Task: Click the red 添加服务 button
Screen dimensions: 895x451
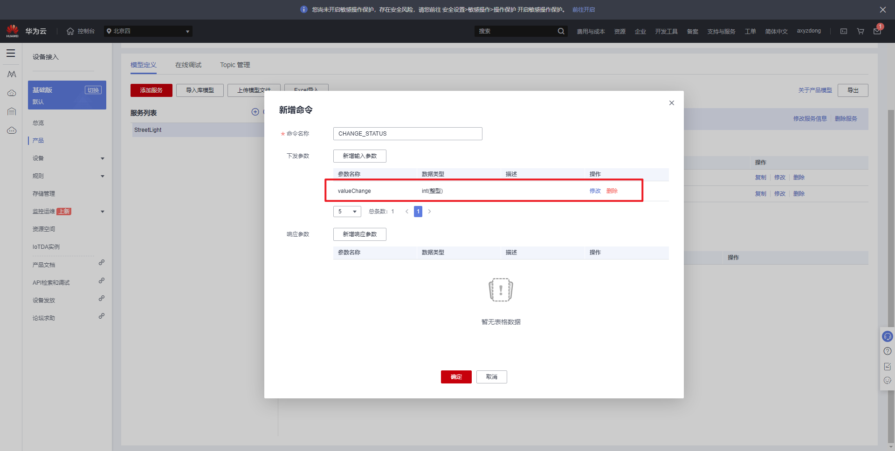Action: point(151,90)
